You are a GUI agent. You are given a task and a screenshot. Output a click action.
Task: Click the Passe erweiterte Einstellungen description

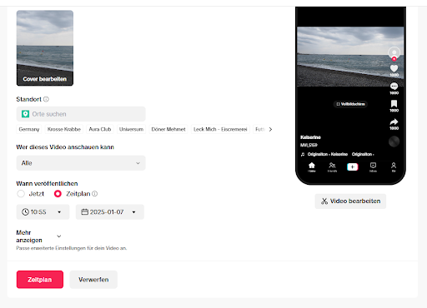click(72, 248)
